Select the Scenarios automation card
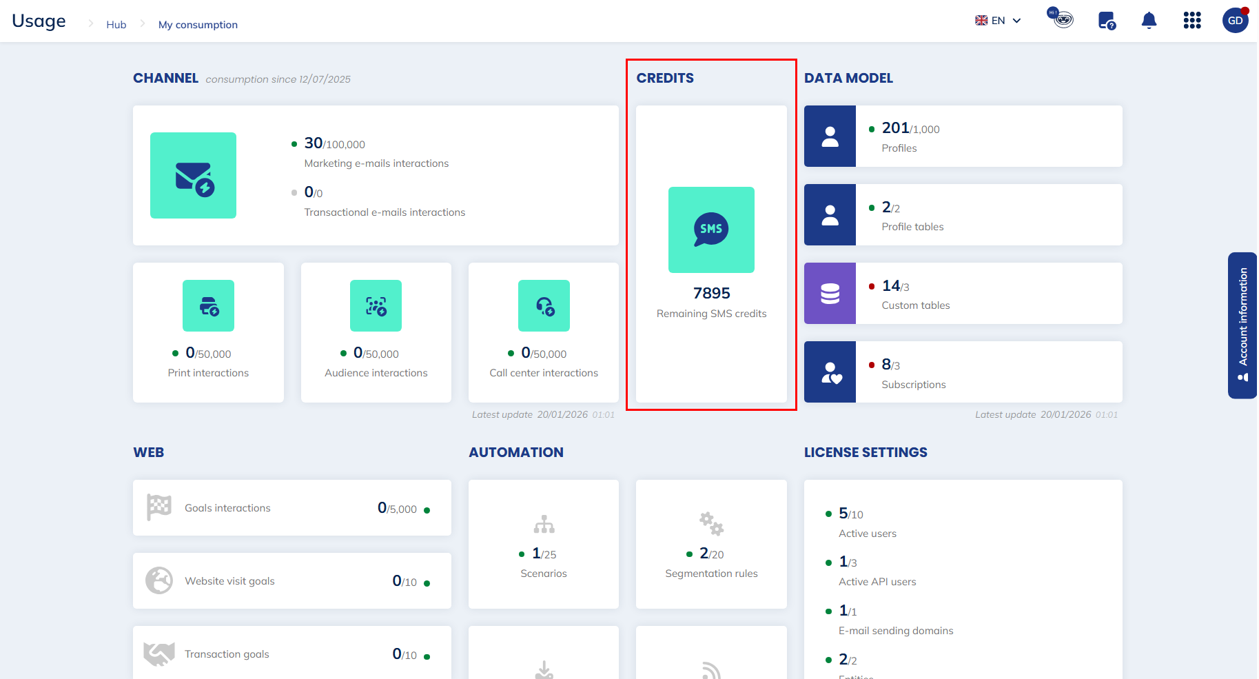Screen dimensions: 1259x679 [544, 544]
